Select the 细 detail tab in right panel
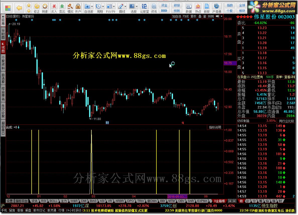Image resolution: width=298 pixels, height=215 pixels. pos(241,201)
